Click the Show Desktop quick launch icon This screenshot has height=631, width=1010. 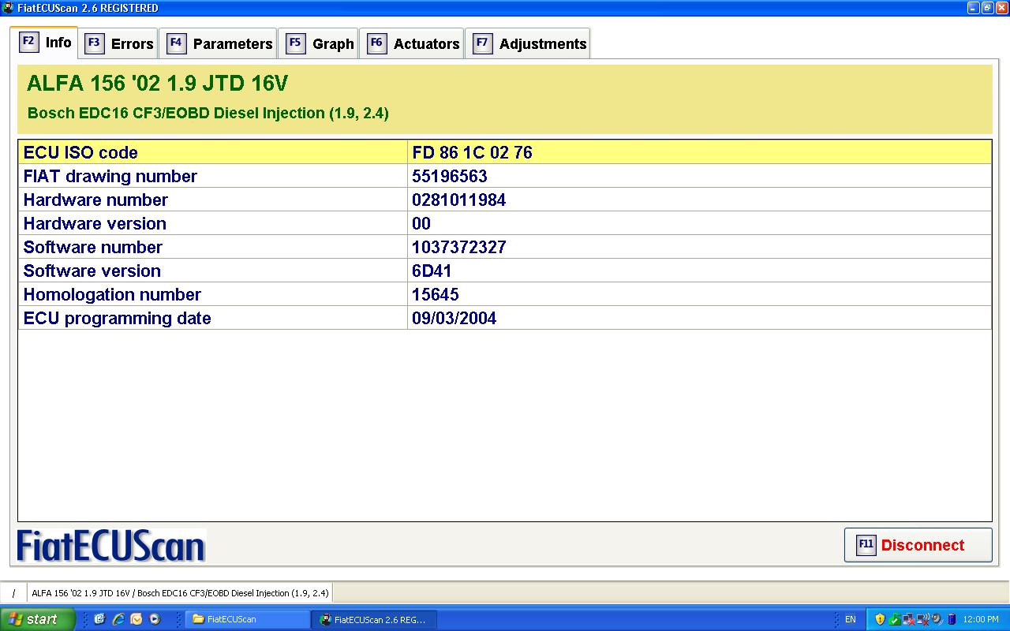pos(99,619)
